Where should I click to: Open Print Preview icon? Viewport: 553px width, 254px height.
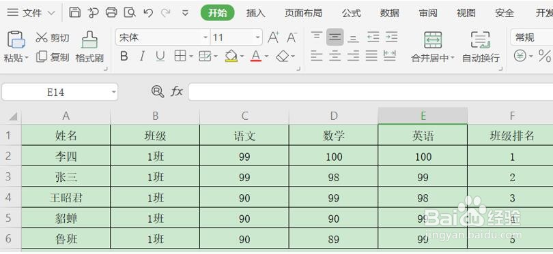(x=130, y=13)
